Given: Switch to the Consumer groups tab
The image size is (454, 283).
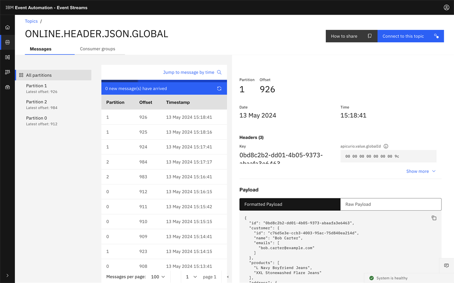Looking at the screenshot, I should [x=98, y=49].
